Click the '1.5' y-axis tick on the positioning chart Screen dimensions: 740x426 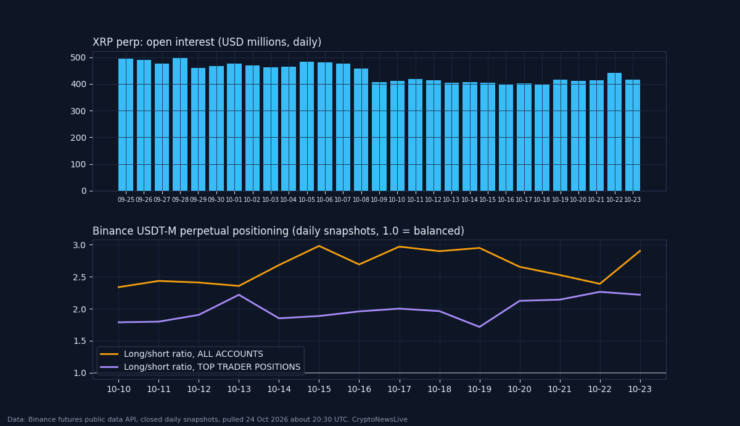coord(79,341)
